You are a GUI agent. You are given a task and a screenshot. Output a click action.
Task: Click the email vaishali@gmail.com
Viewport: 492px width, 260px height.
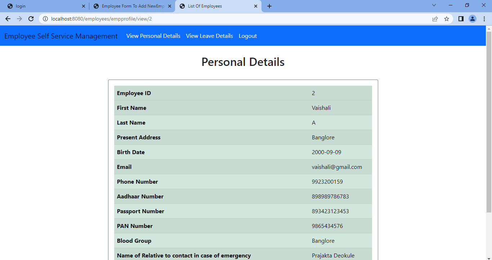(x=337, y=167)
